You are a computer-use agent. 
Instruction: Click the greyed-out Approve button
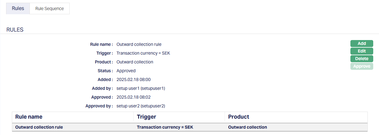(x=362, y=66)
